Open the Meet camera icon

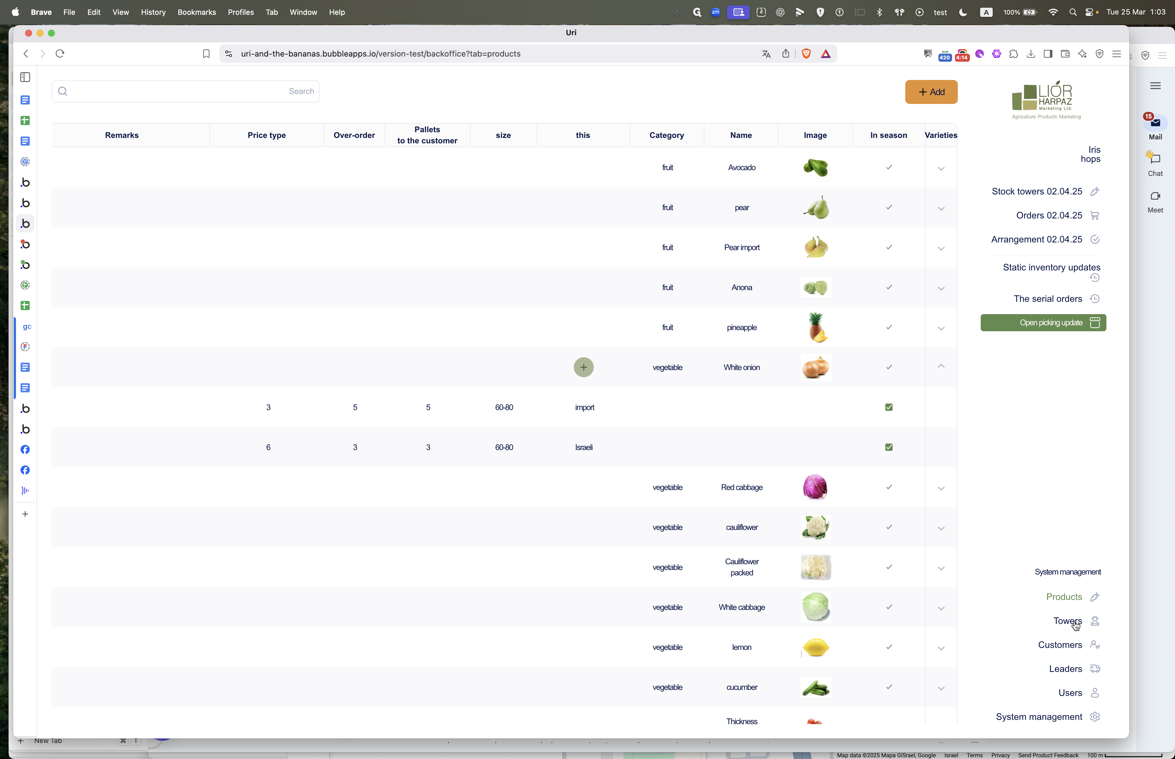click(1155, 196)
